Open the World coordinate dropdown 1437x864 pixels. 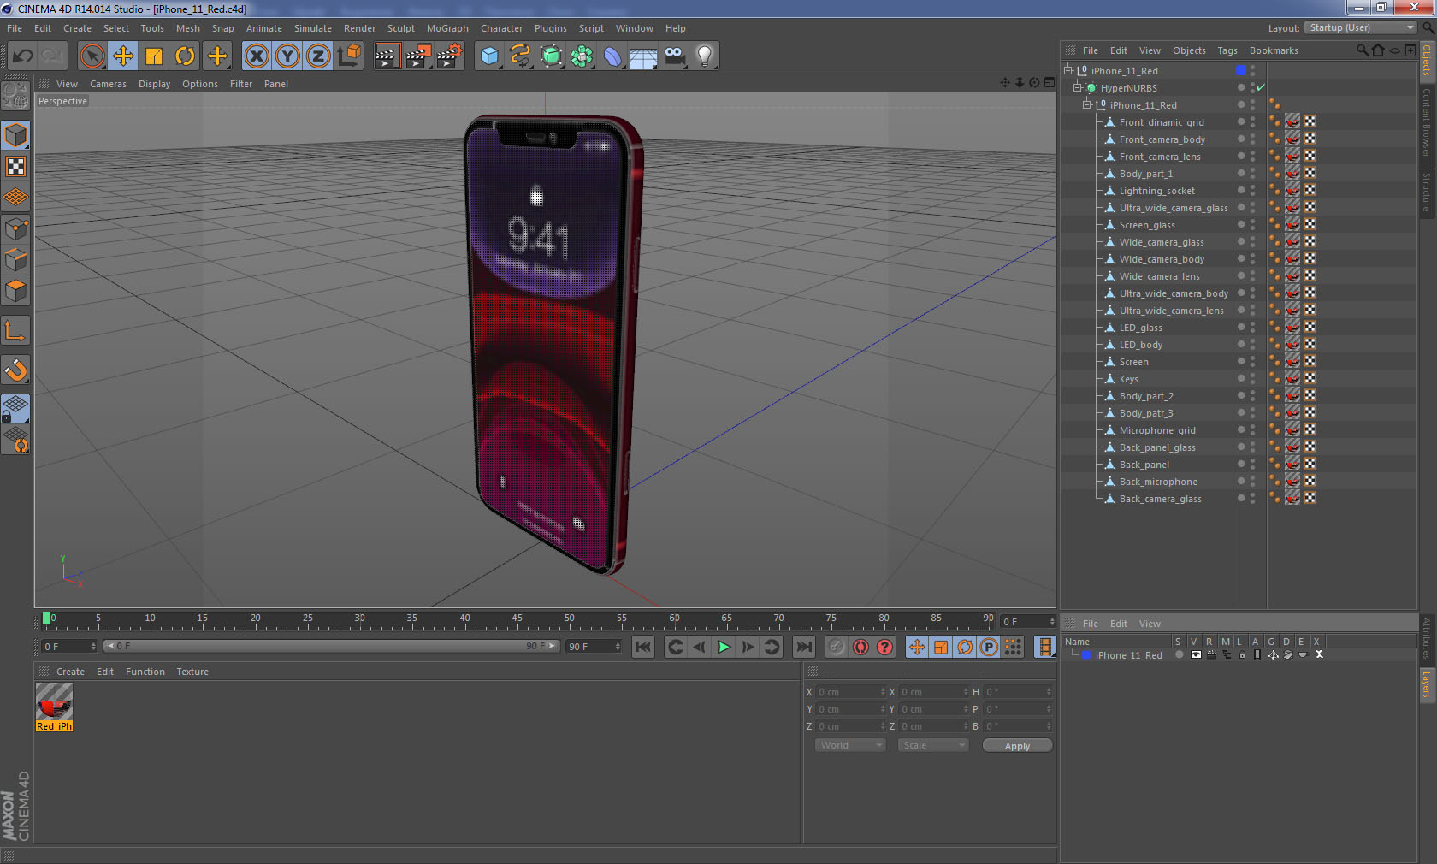[x=850, y=745]
